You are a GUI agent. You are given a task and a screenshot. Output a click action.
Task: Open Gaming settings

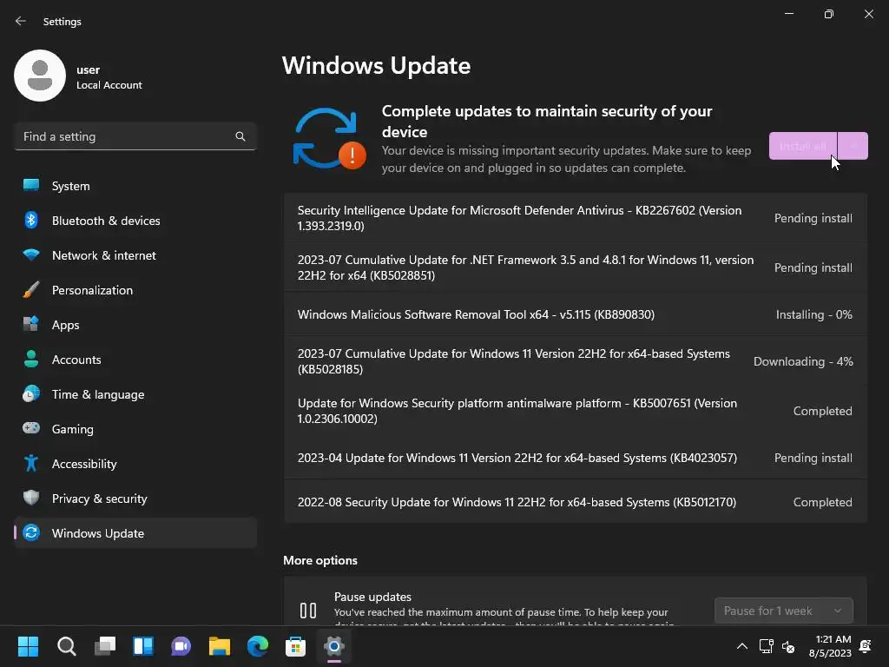pos(135,429)
